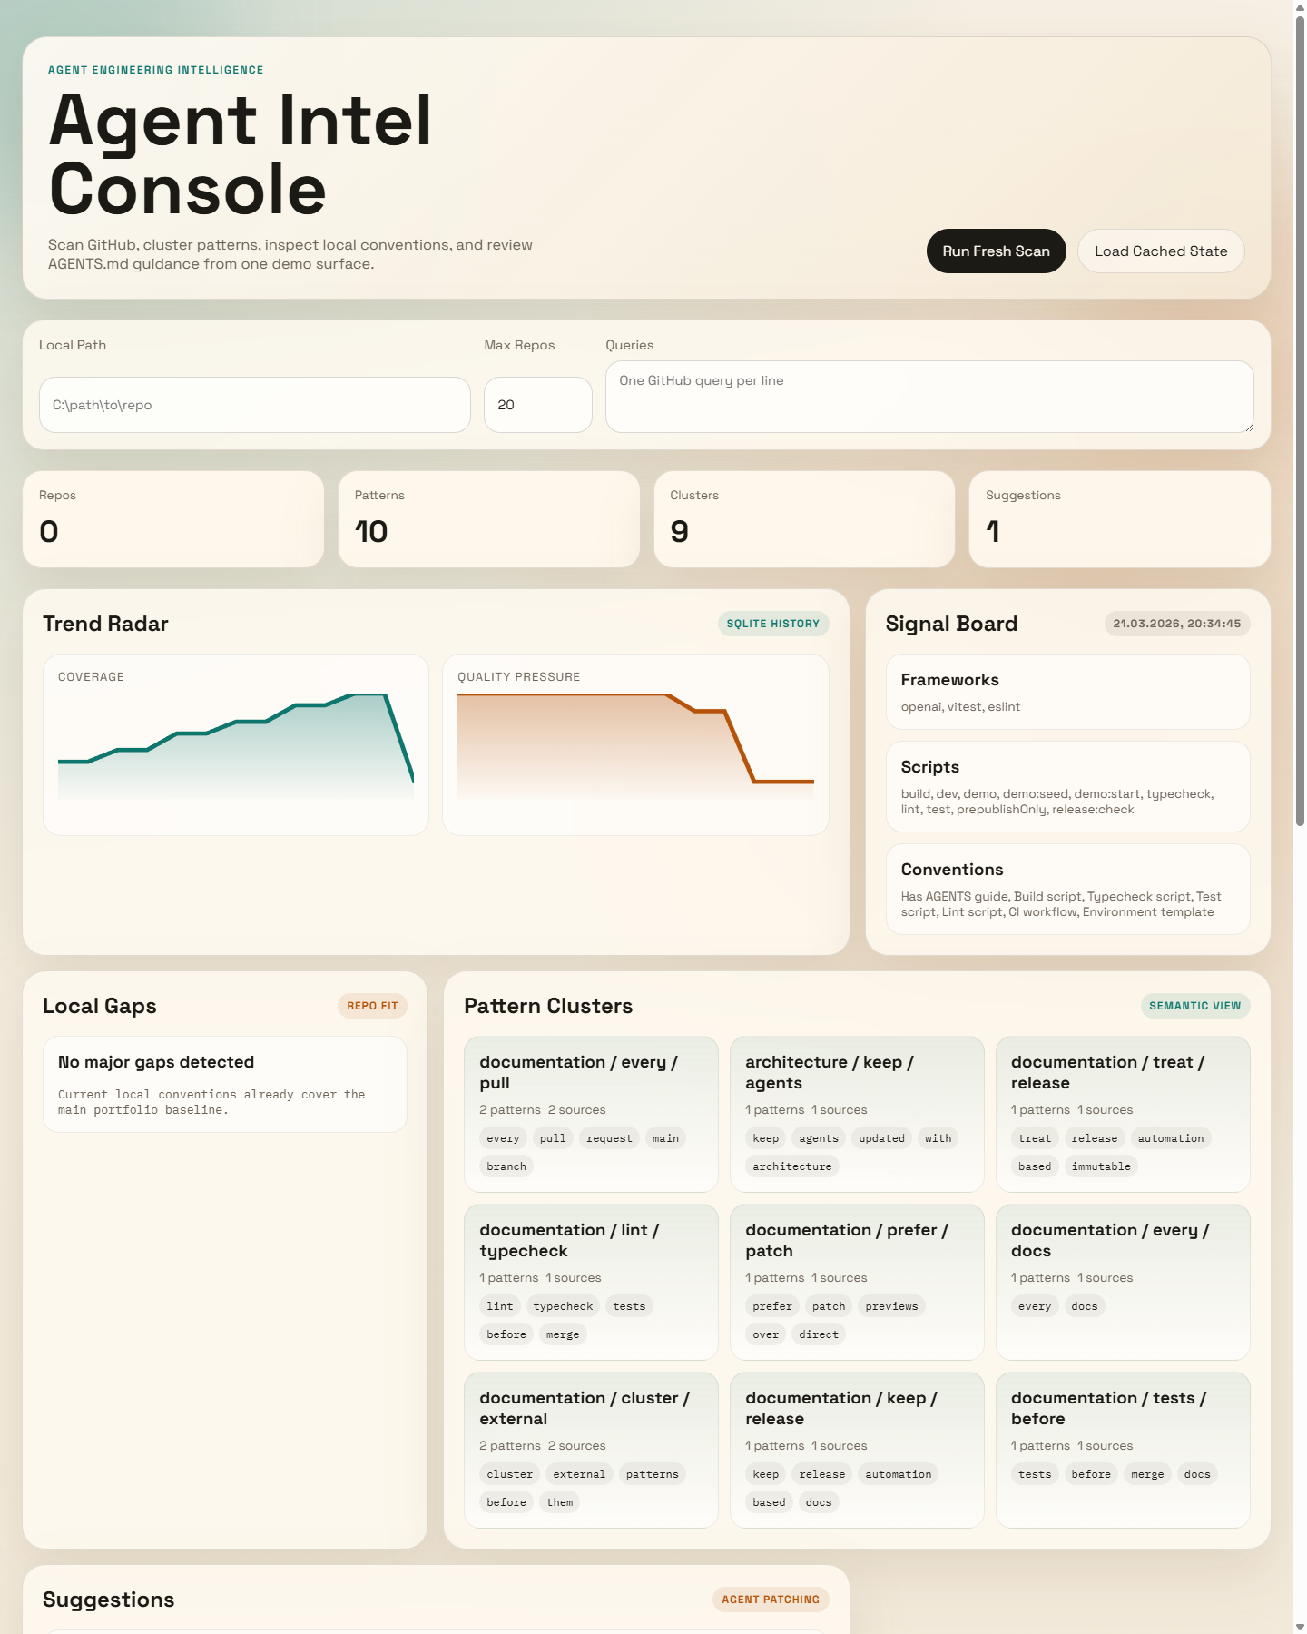This screenshot has width=1307, height=1634.
Task: Click the 'branch' keyword tag
Action: (x=506, y=1166)
